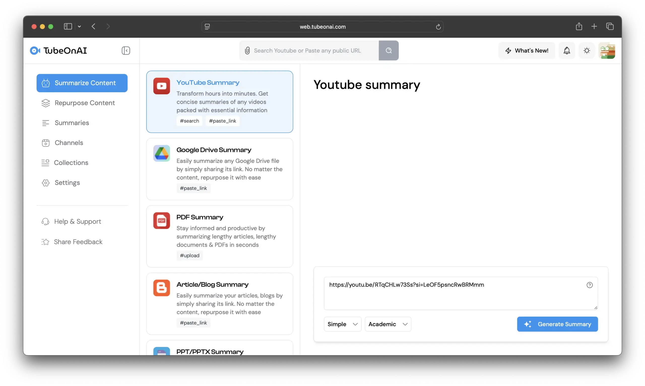
Task: Go to Summaries page
Action: click(82, 123)
